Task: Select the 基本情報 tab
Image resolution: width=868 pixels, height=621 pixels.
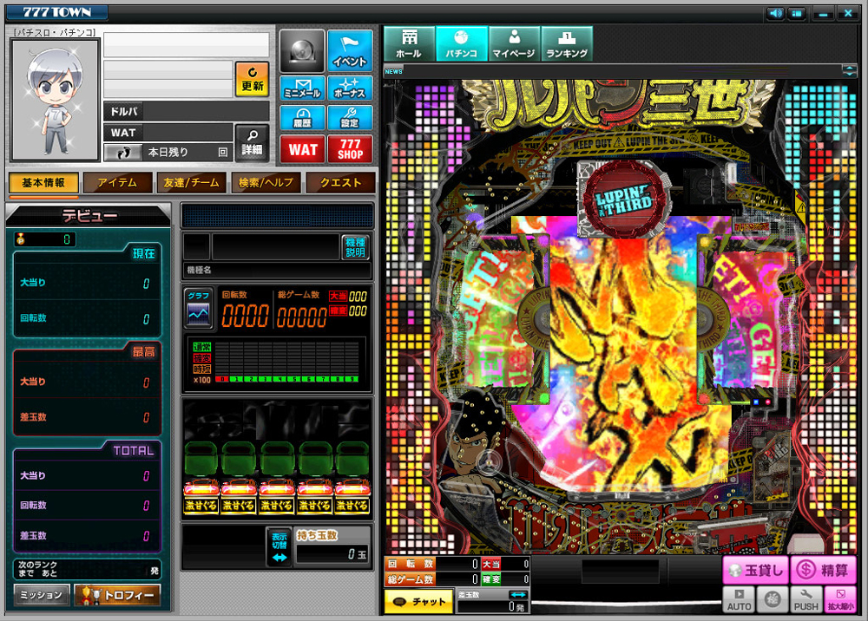Action: (43, 183)
